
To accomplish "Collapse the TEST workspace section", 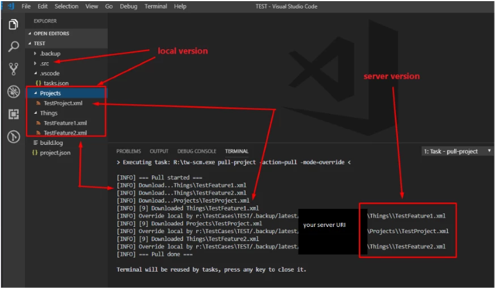I will pos(29,43).
